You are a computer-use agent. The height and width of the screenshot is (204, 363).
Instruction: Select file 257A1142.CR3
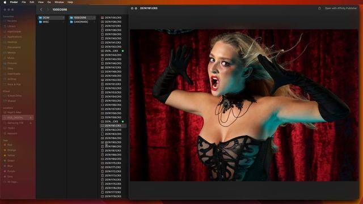[x=113, y=46]
